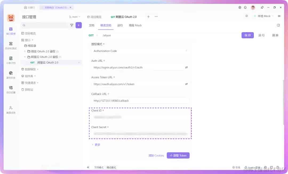
Task: Click the clear Cookies link
Action: coord(156,155)
